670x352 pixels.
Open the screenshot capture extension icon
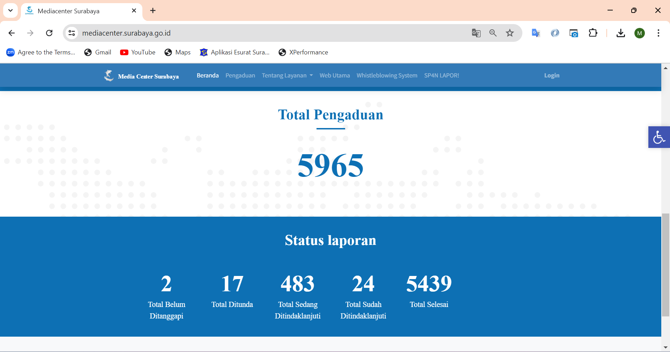[574, 33]
